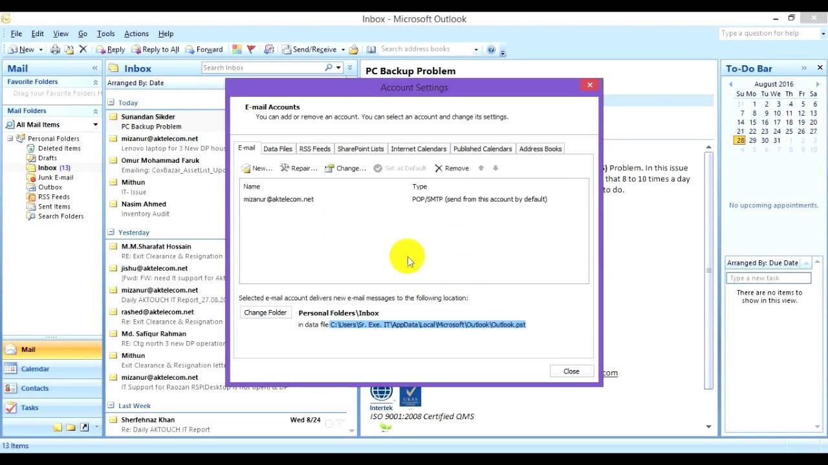
Task: Click the Forward toolbar button
Action: pos(204,50)
